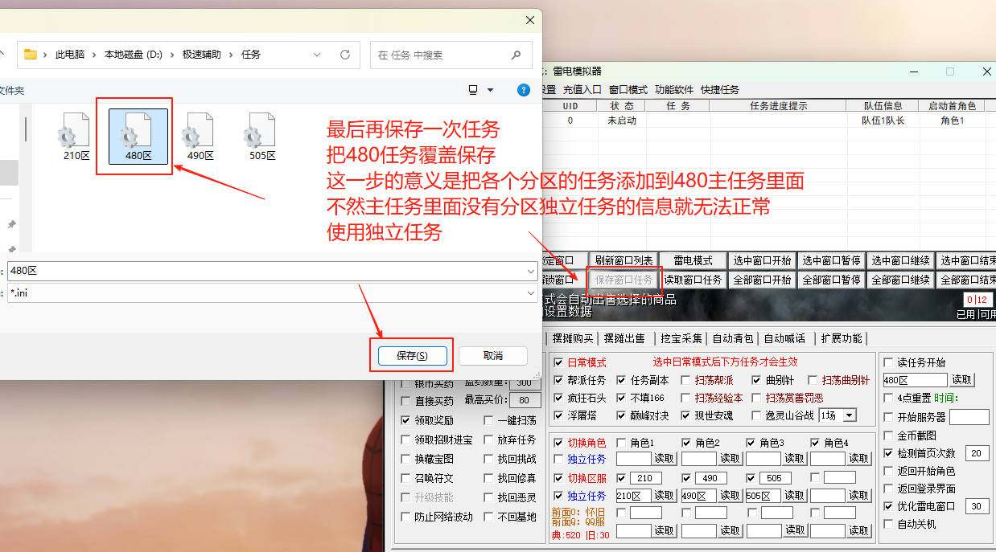The width and height of the screenshot is (996, 552).
Task: Click the 选中窗口暂停 button
Action: (x=831, y=260)
